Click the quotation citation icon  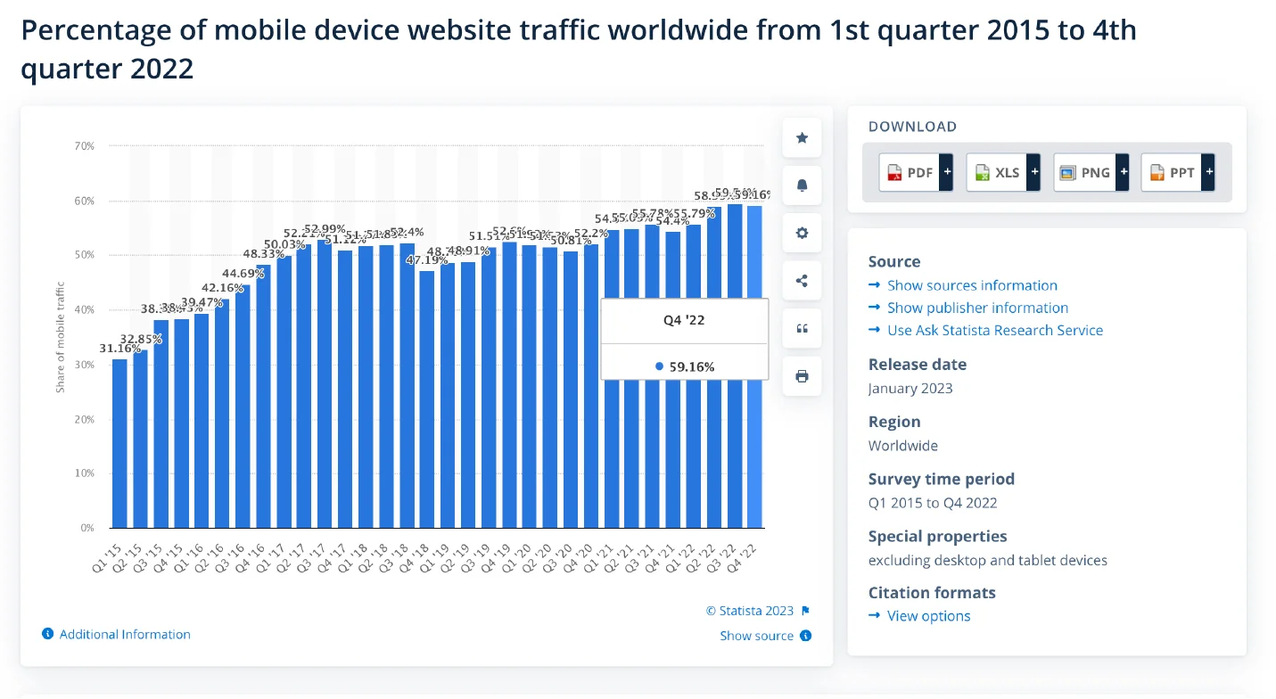pos(802,328)
